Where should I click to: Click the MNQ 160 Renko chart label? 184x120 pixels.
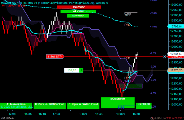(x=7, y=118)
